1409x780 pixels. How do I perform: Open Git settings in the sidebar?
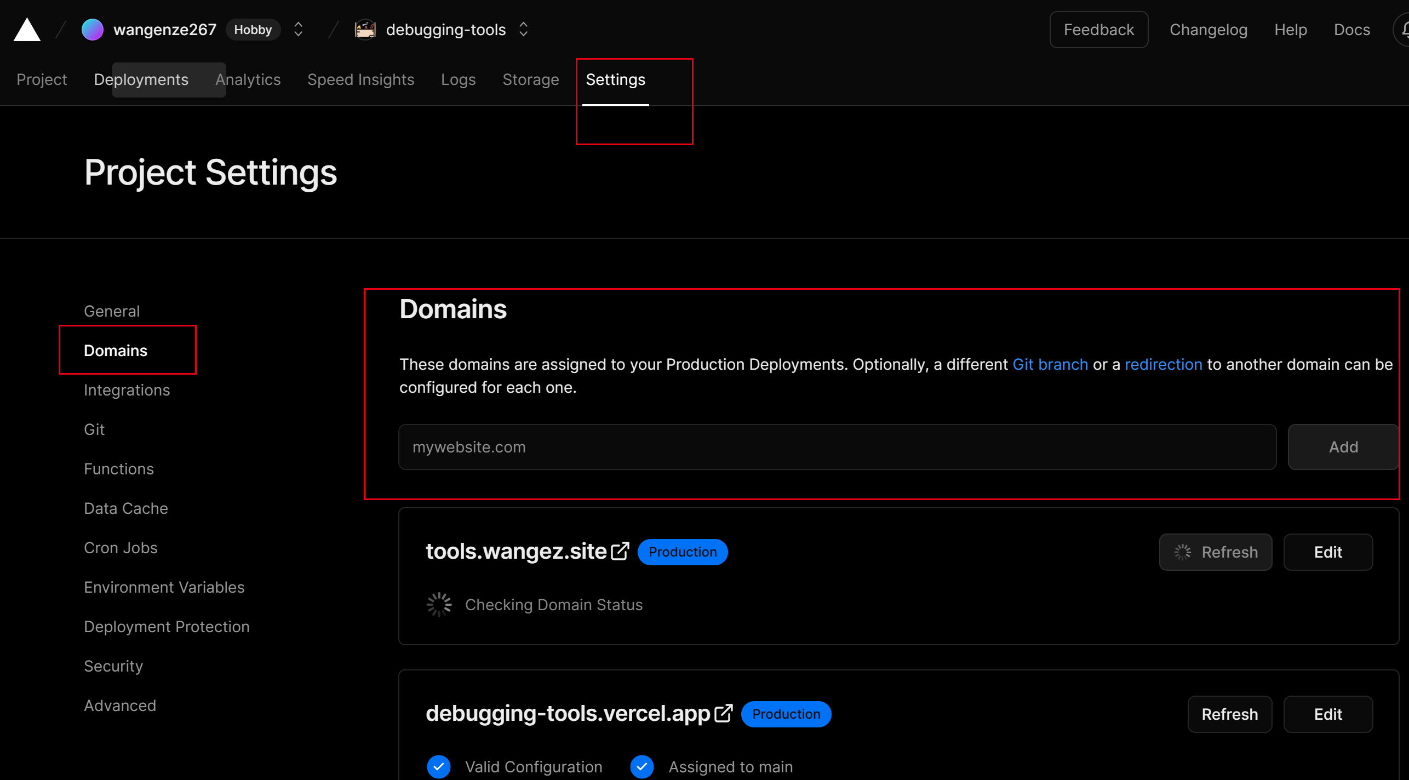click(x=94, y=429)
